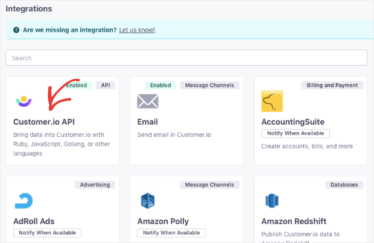Click the Enabled badge on Email card
Image resolution: width=374 pixels, height=243 pixels.
point(160,86)
